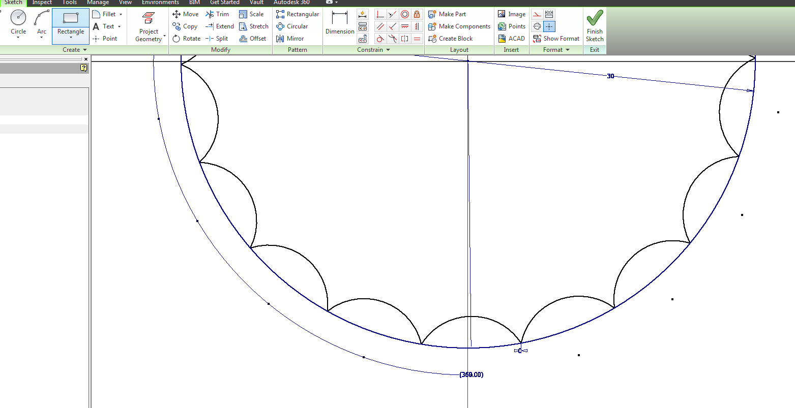Screen dimensions: 795x408
Task: Click Make Components
Action: (459, 26)
